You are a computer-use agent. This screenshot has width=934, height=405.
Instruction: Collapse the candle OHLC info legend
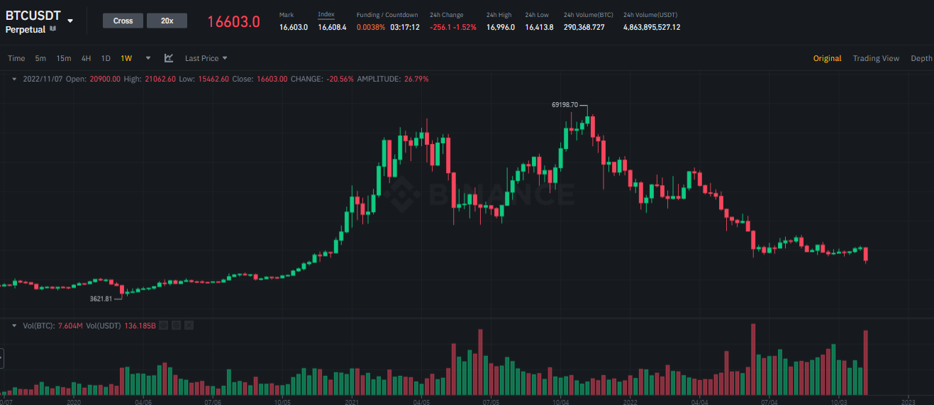[15, 79]
